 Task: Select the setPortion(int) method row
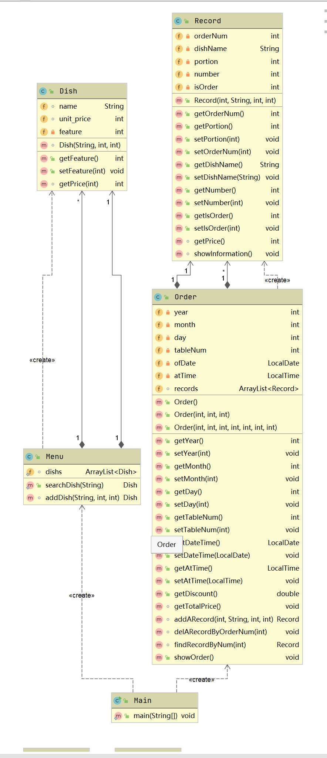pos(227,139)
